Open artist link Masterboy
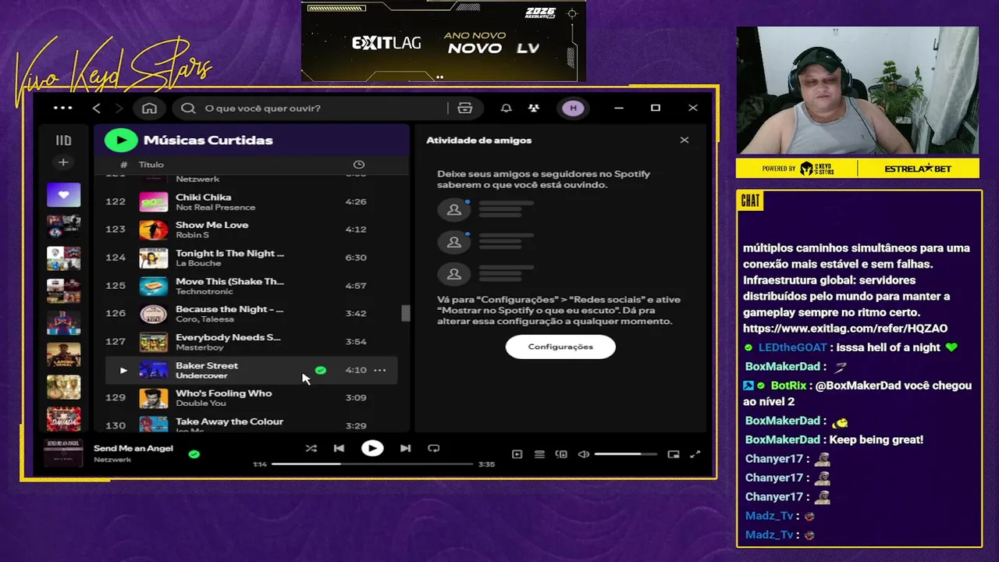This screenshot has width=999, height=562. point(198,347)
